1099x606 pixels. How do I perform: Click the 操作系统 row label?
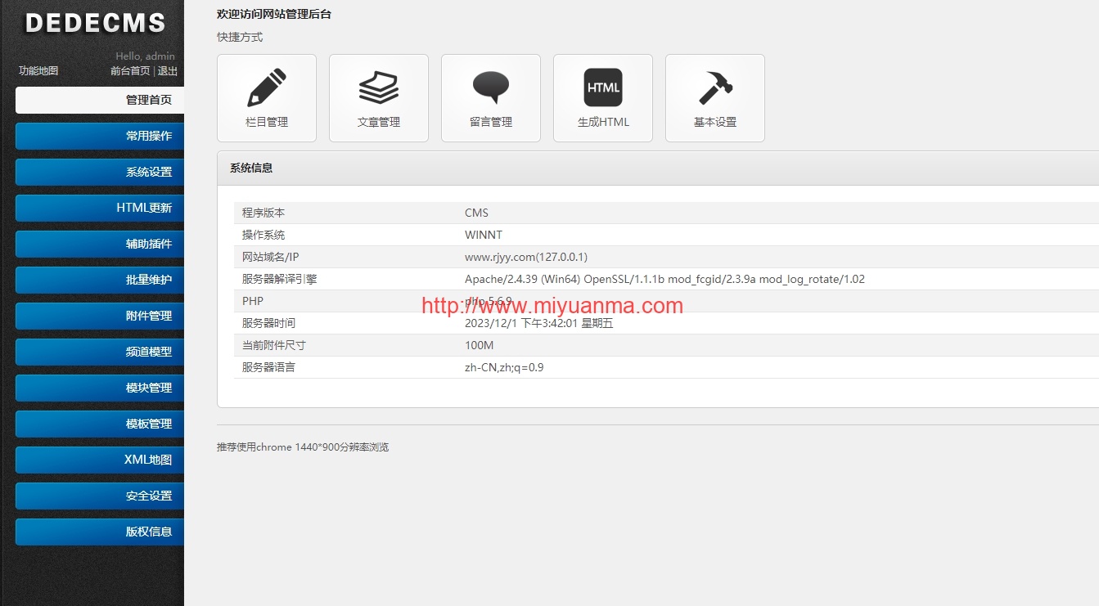click(263, 235)
